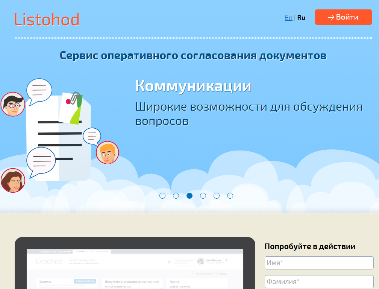
Task: Click small speech bubble near blond man
Action: click(x=92, y=136)
